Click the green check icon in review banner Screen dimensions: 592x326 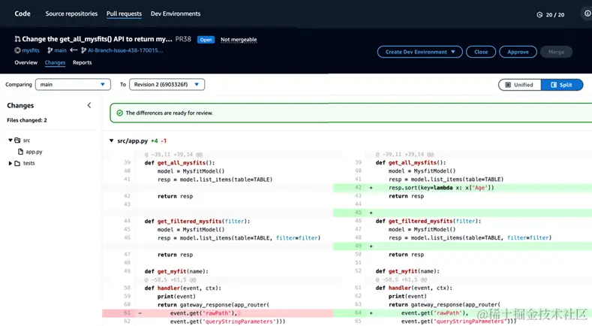pos(120,113)
